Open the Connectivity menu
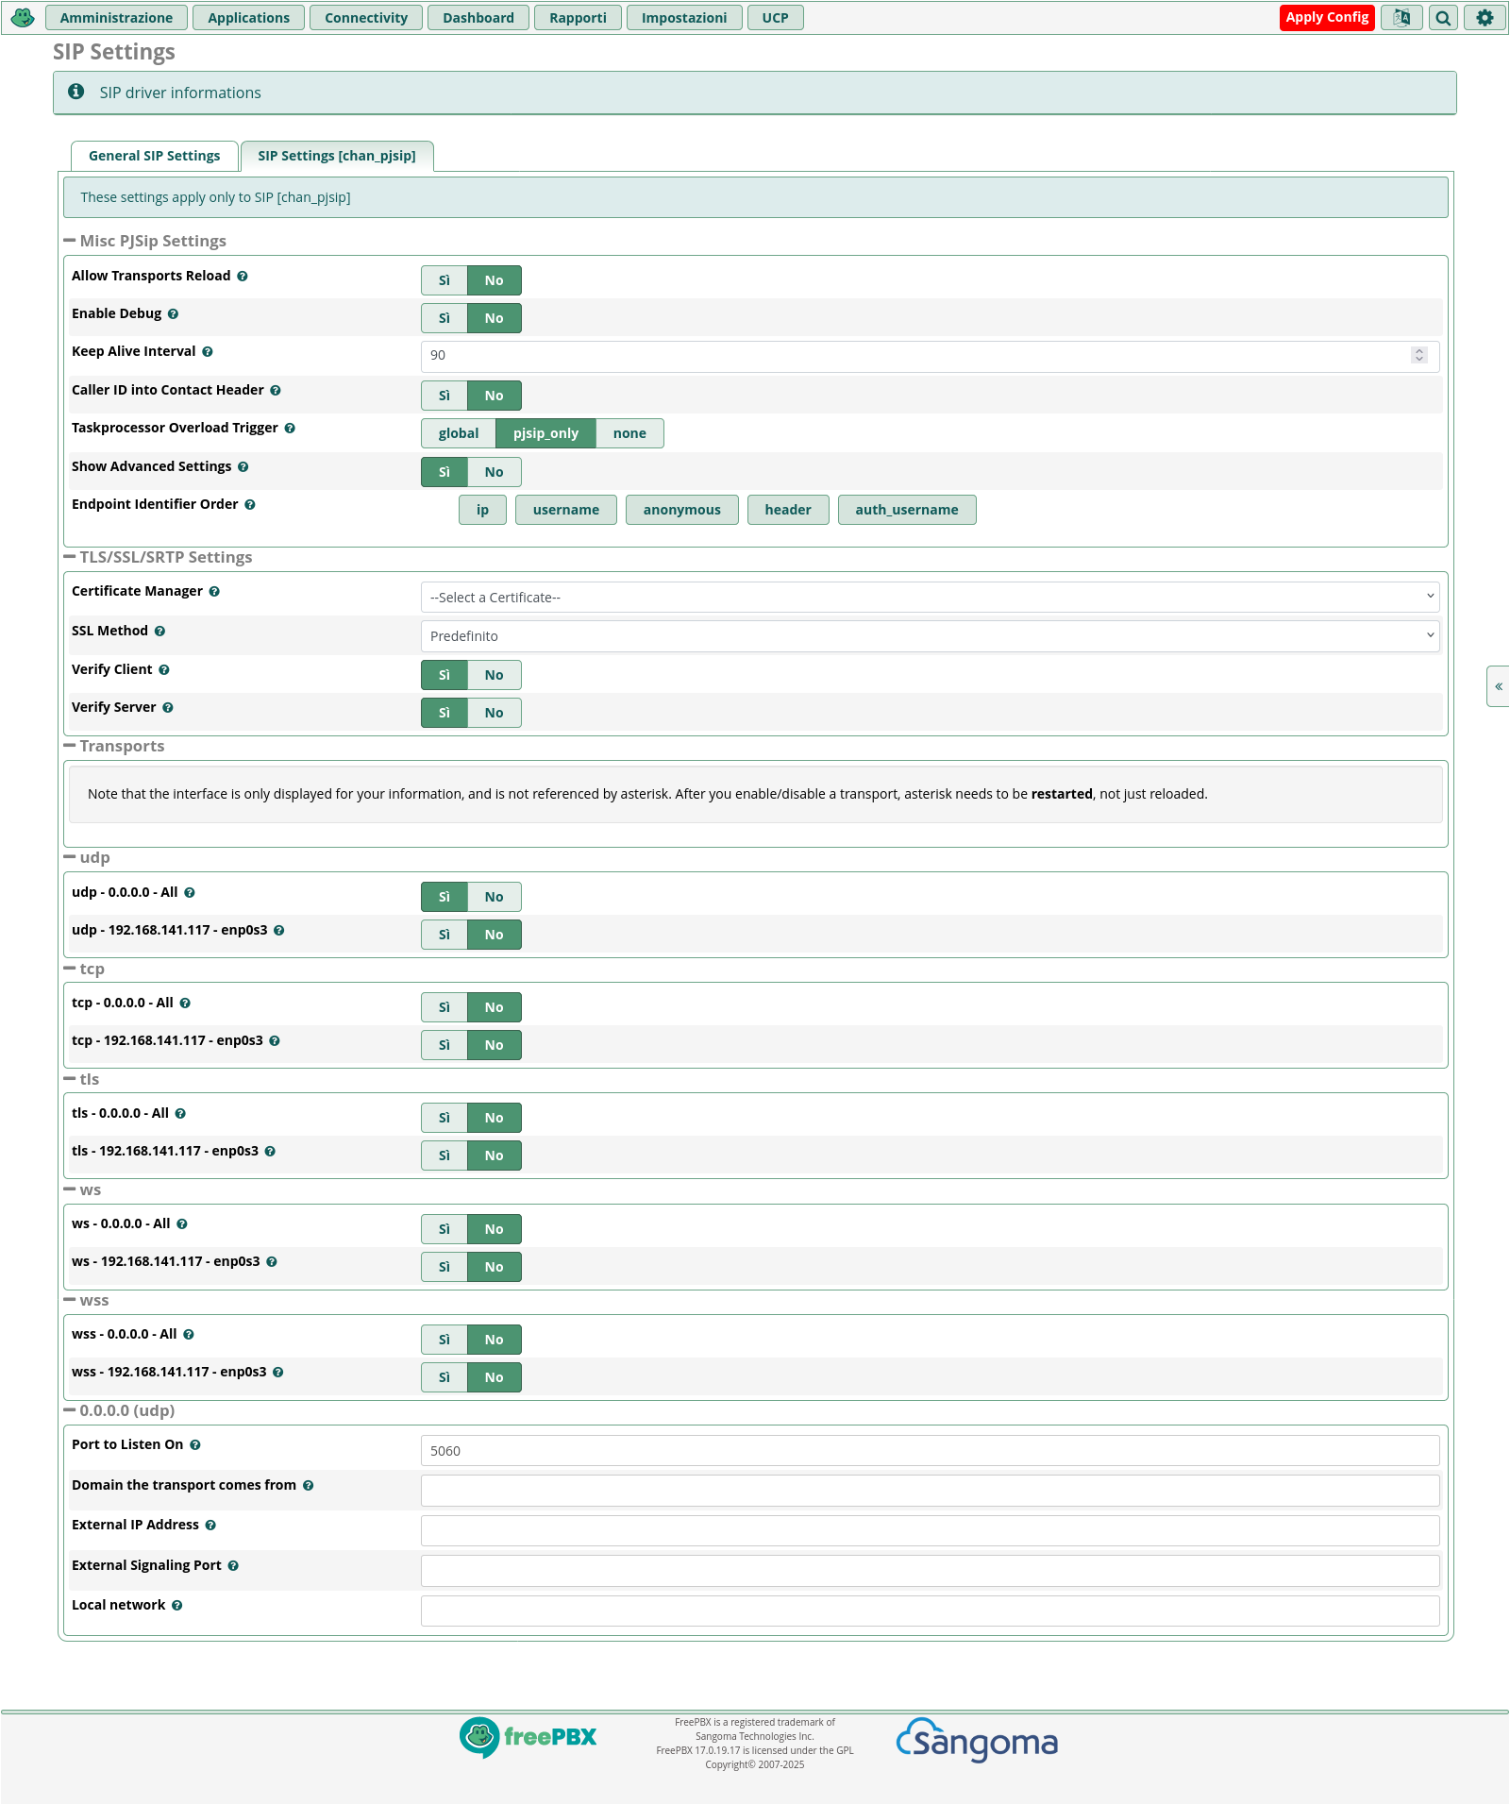 366,18
